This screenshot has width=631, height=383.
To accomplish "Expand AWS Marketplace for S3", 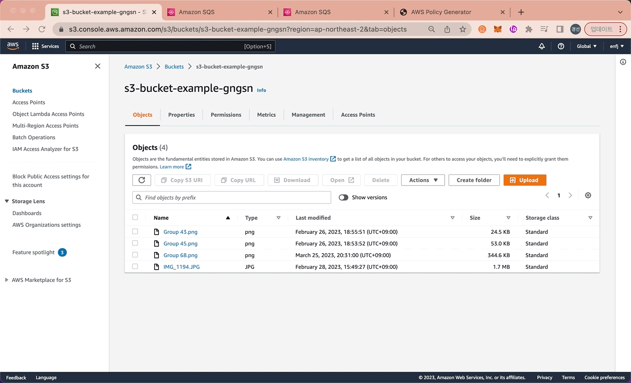I will [7, 280].
